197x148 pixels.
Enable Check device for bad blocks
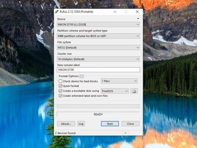click(x=60, y=81)
